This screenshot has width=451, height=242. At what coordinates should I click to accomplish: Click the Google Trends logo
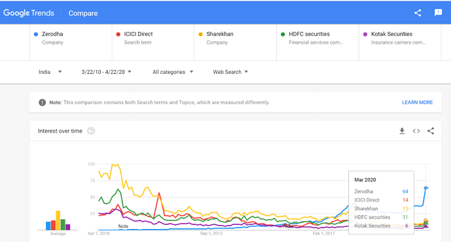(x=29, y=13)
